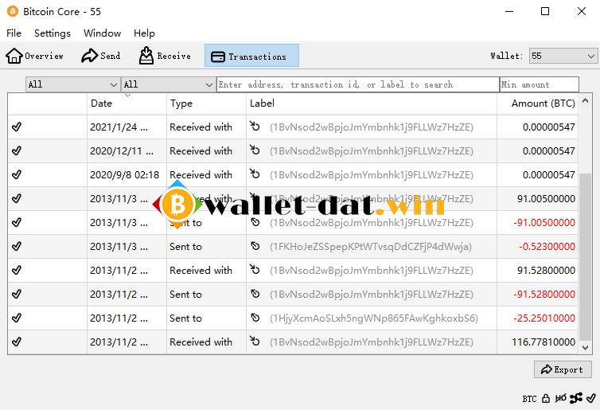Open the transaction type filter dropdown
The height and width of the screenshot is (410, 600).
[x=168, y=84]
